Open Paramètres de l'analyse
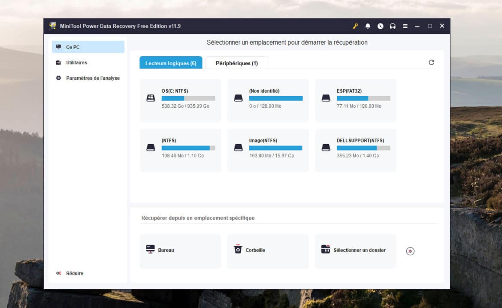 92,78
